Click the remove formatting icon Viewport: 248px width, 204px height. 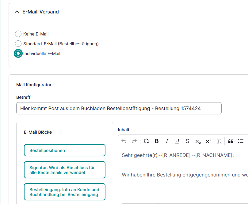click(219, 141)
